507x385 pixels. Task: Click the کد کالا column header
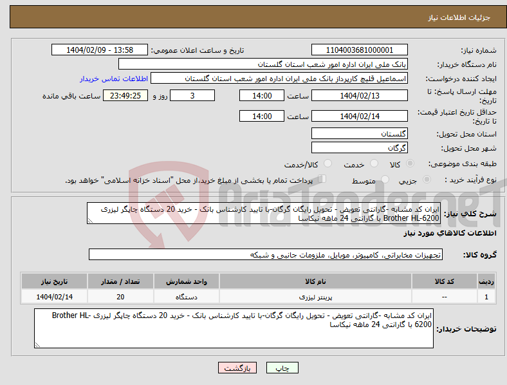(445, 281)
